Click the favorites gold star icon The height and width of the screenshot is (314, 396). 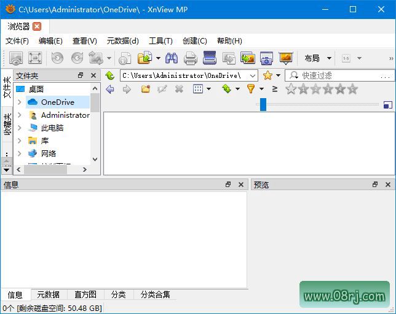point(267,75)
